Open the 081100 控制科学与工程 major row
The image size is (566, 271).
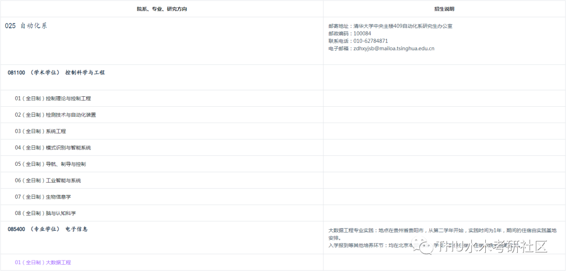click(x=56, y=73)
